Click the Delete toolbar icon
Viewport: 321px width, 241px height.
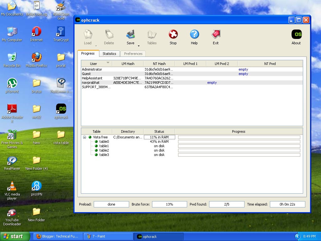pos(109,37)
